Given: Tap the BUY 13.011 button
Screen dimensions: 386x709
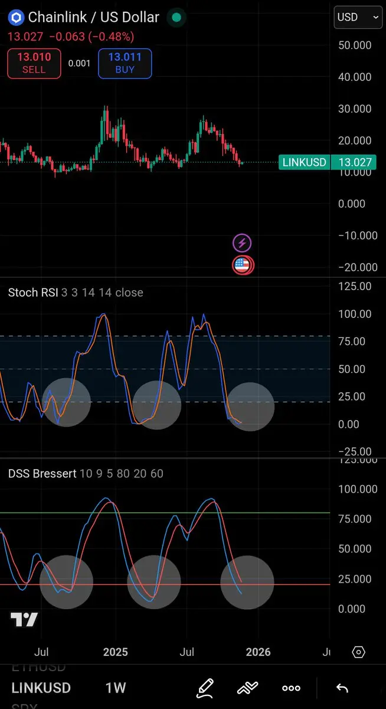Looking at the screenshot, I should (x=125, y=63).
